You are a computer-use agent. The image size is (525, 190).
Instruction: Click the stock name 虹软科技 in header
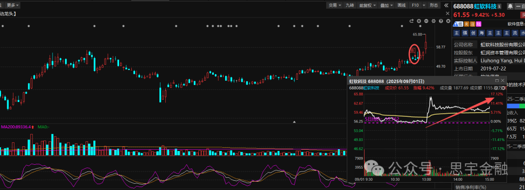[485, 6]
